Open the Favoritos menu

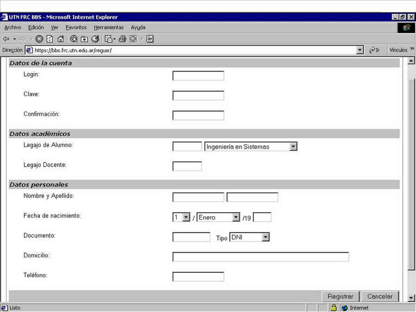tap(76, 28)
